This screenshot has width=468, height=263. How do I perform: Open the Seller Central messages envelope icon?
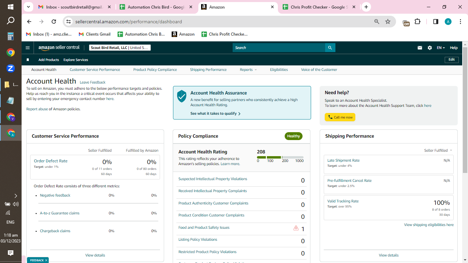(420, 48)
